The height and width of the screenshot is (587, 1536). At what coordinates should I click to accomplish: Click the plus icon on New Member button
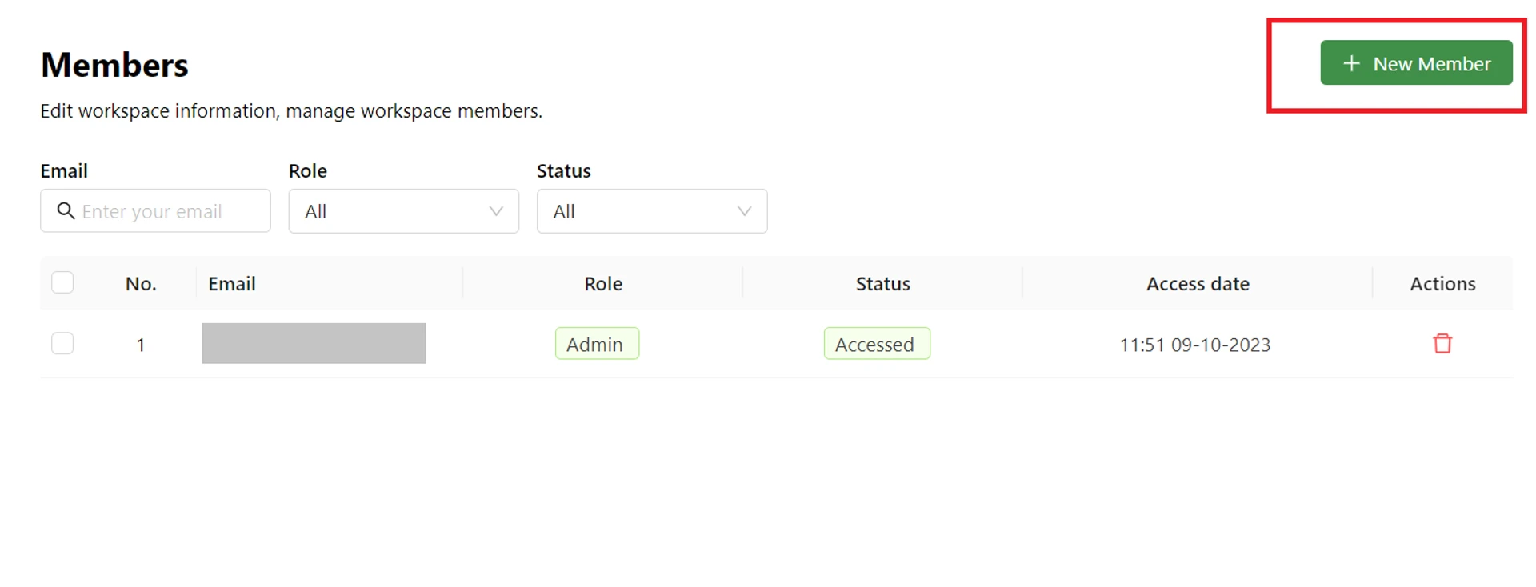coord(1350,62)
